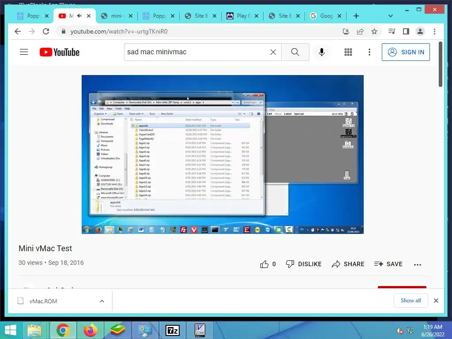Click the install app icon in address bar
This screenshot has width=452, height=339.
[346, 31]
